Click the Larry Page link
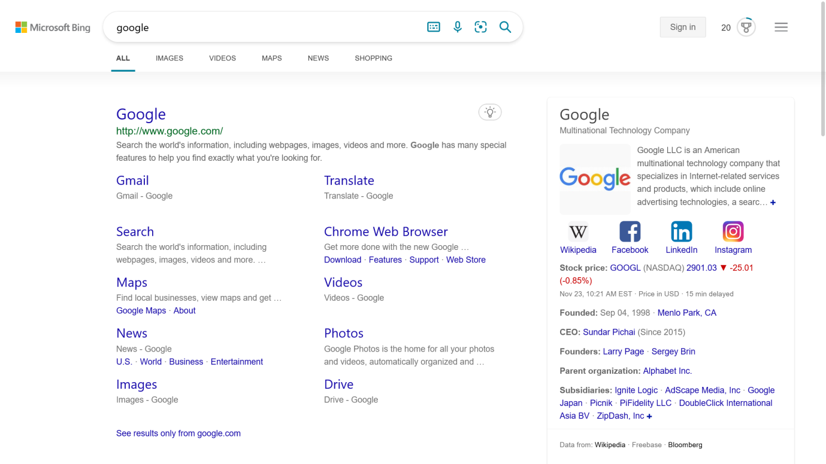Viewport: 826px width, 464px height. 624,352
